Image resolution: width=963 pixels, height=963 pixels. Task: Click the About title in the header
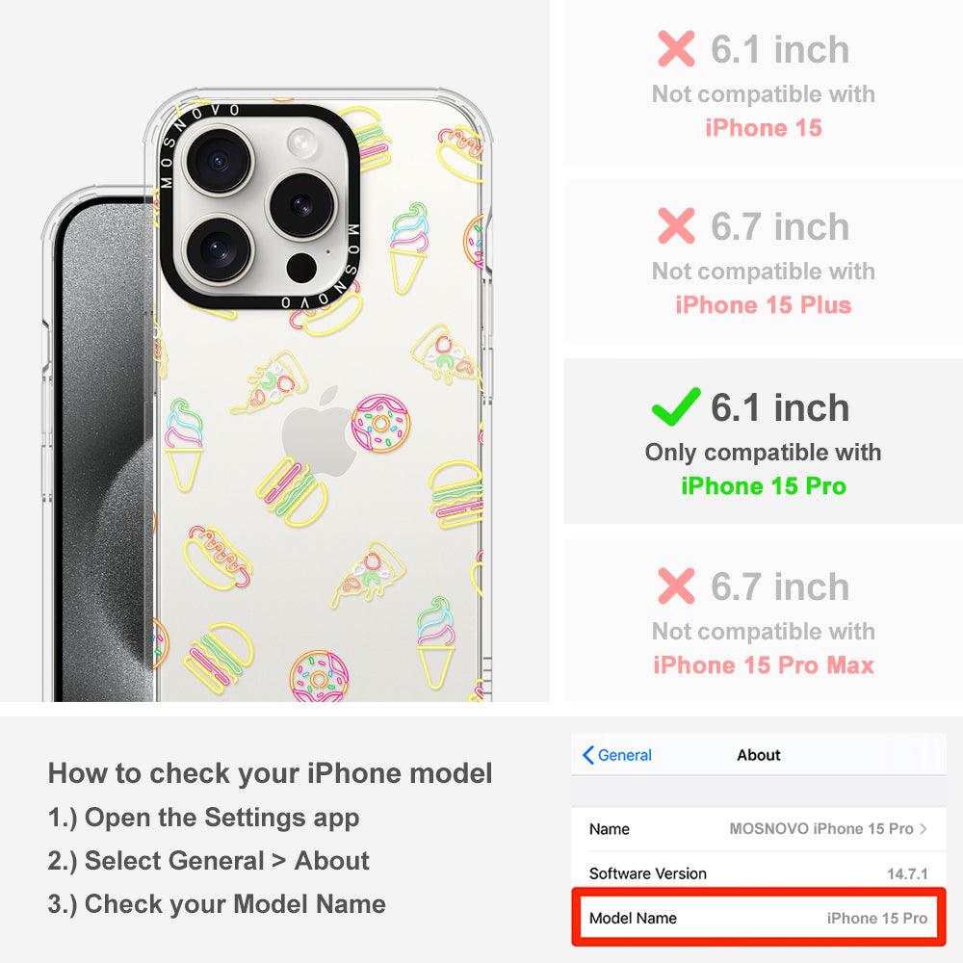pyautogui.click(x=759, y=755)
